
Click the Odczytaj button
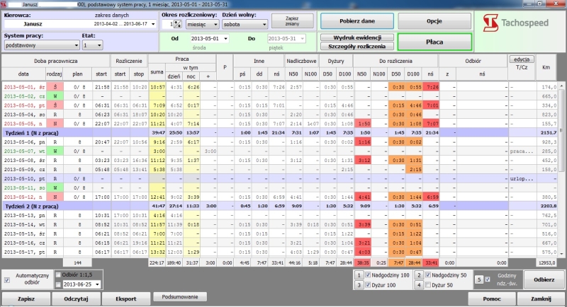76,299
